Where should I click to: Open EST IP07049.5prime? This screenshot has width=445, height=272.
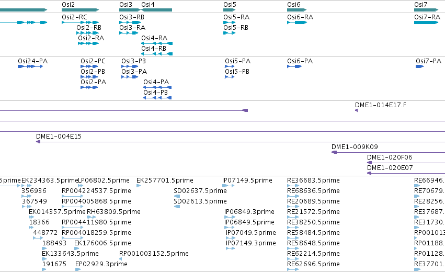(251, 233)
